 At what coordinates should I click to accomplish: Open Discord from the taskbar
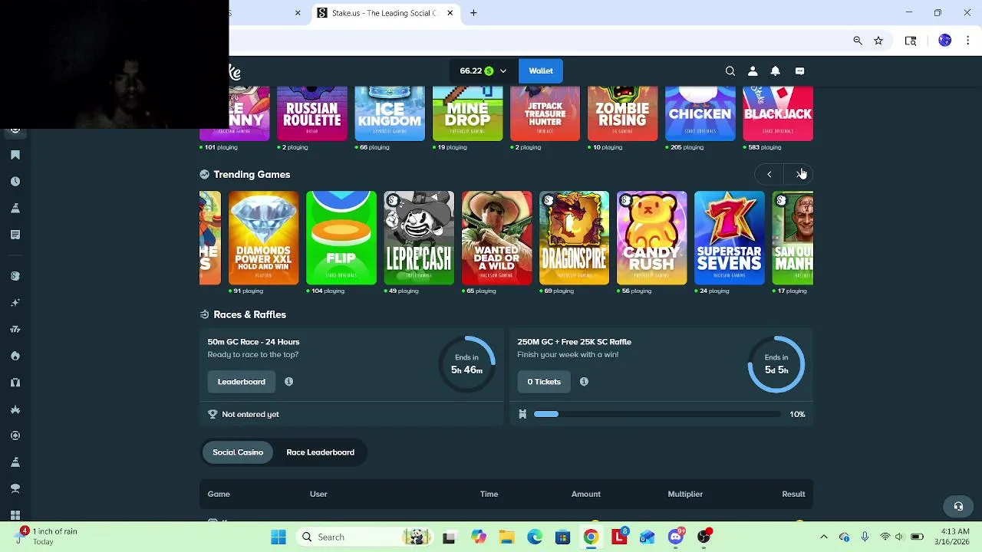point(675,537)
